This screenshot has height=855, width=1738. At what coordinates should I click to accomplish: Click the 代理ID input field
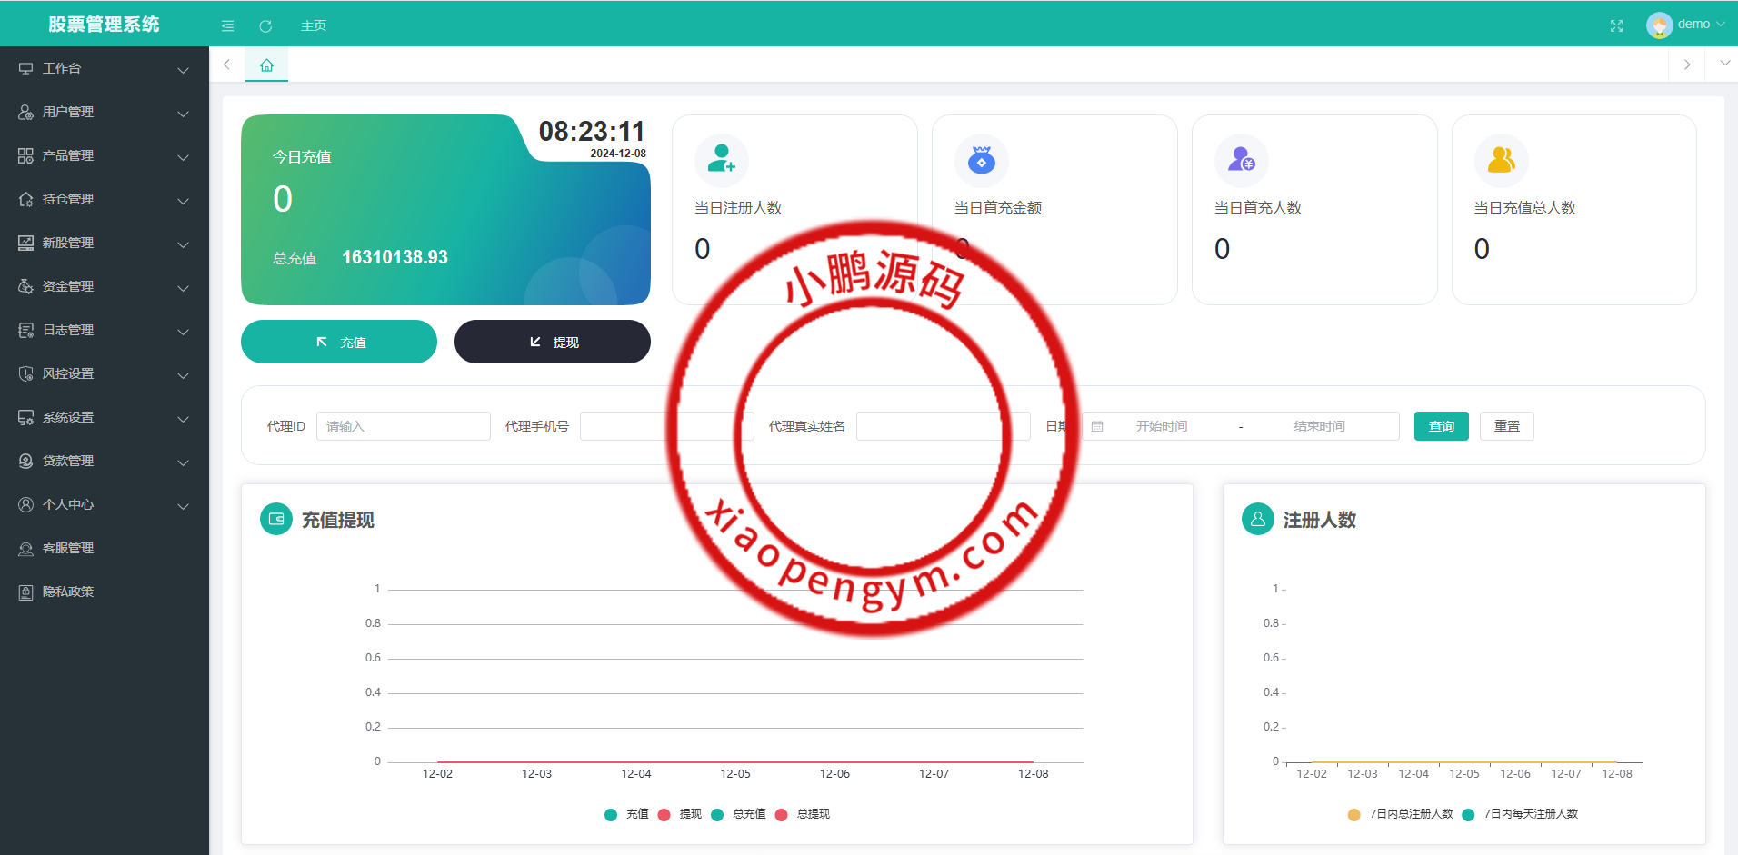pos(403,426)
